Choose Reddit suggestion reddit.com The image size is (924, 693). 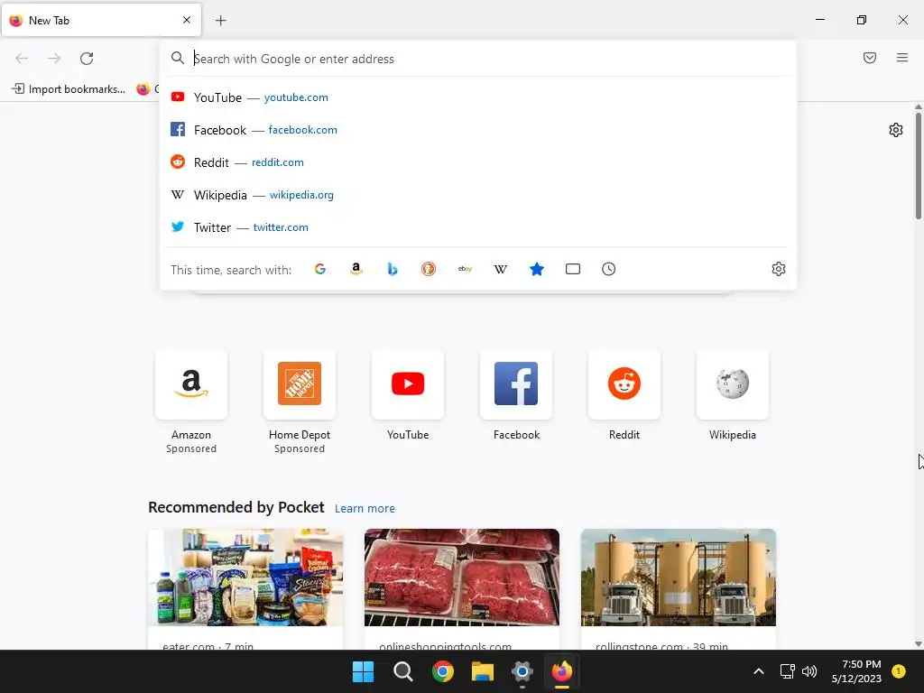pyautogui.click(x=478, y=162)
